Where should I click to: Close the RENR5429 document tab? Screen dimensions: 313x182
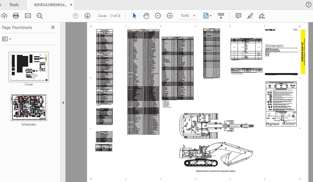71,5
